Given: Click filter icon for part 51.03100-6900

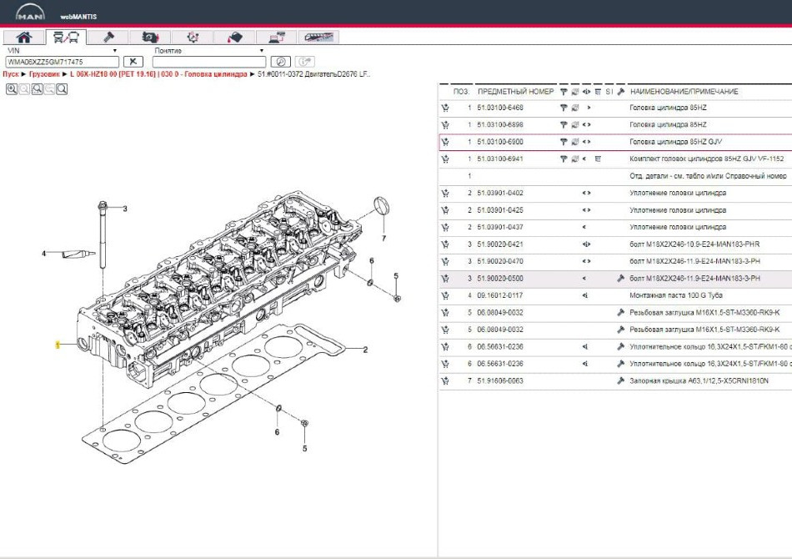Looking at the screenshot, I should click(x=564, y=142).
